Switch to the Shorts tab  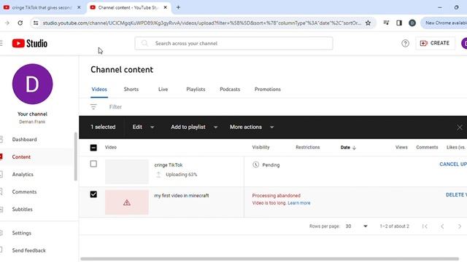[131, 89]
